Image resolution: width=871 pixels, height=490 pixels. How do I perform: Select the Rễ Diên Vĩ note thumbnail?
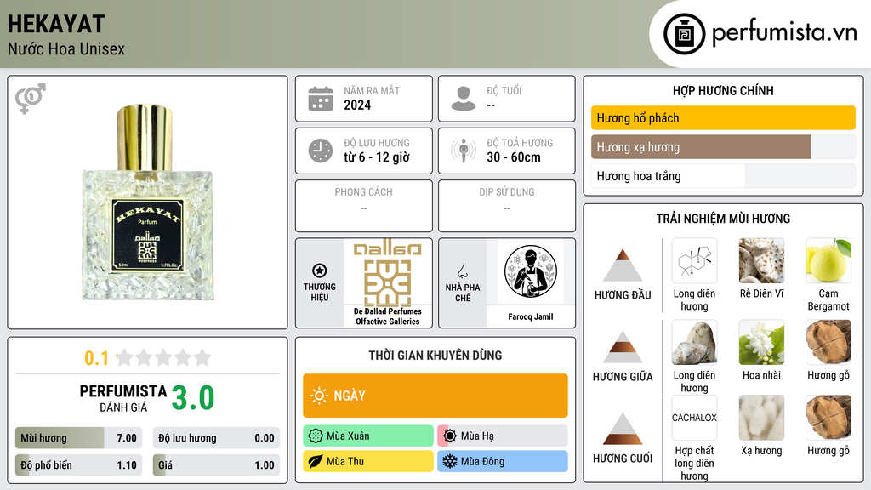tap(761, 261)
